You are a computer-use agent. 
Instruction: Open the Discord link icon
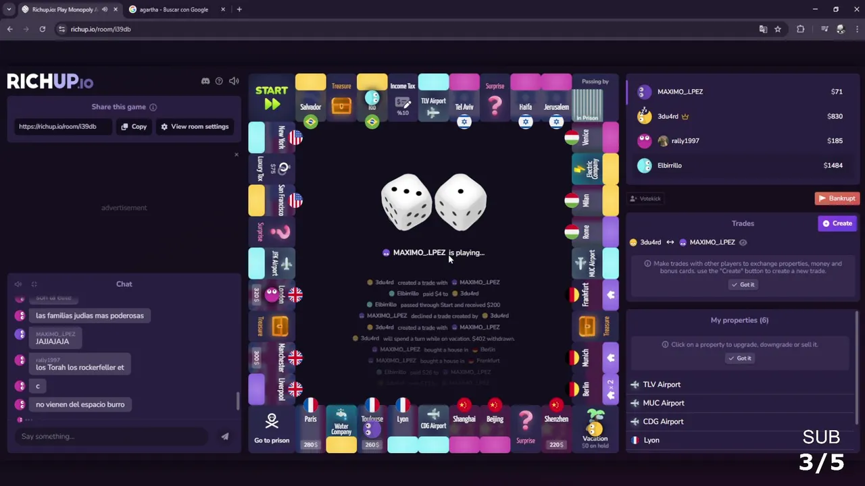pyautogui.click(x=205, y=81)
